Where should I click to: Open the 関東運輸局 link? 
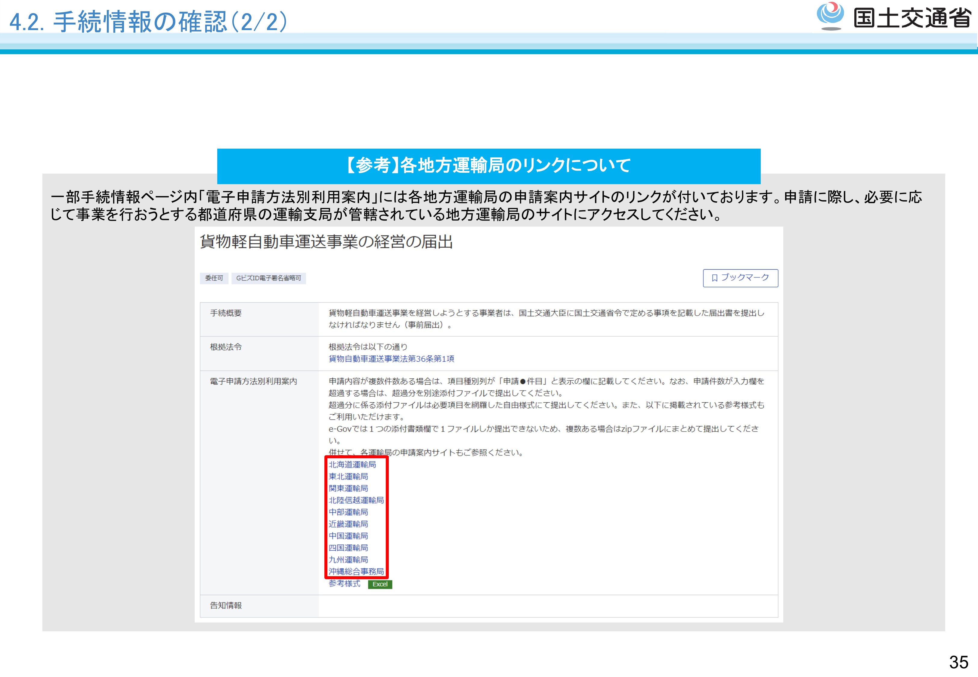[348, 488]
